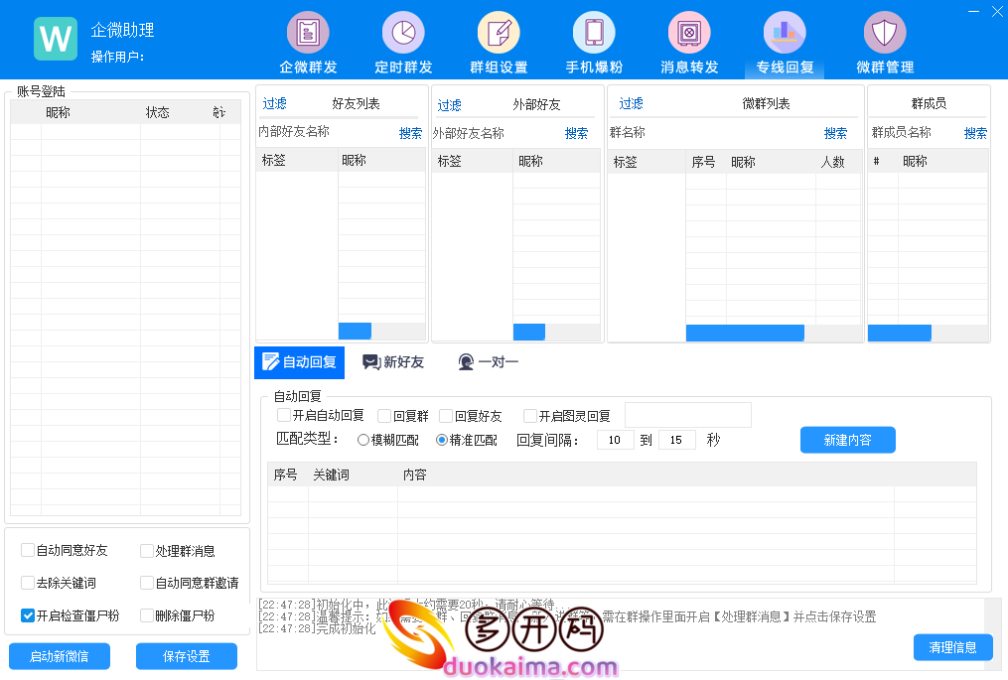Select the 专线回复 chart icon

[x=785, y=33]
